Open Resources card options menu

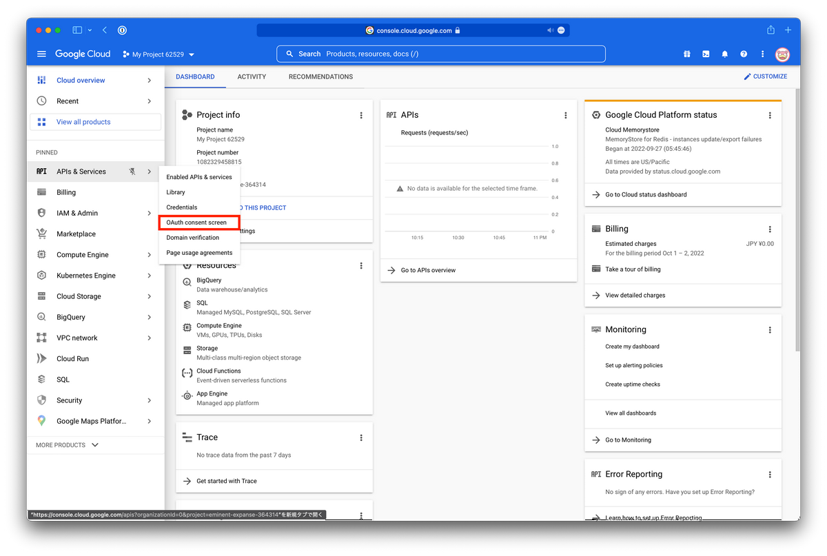tap(361, 265)
